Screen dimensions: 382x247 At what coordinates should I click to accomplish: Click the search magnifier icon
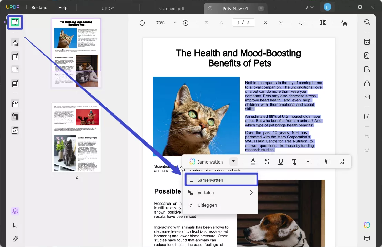367,22
